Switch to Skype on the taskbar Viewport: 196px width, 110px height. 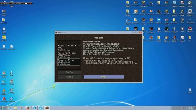coord(41,108)
